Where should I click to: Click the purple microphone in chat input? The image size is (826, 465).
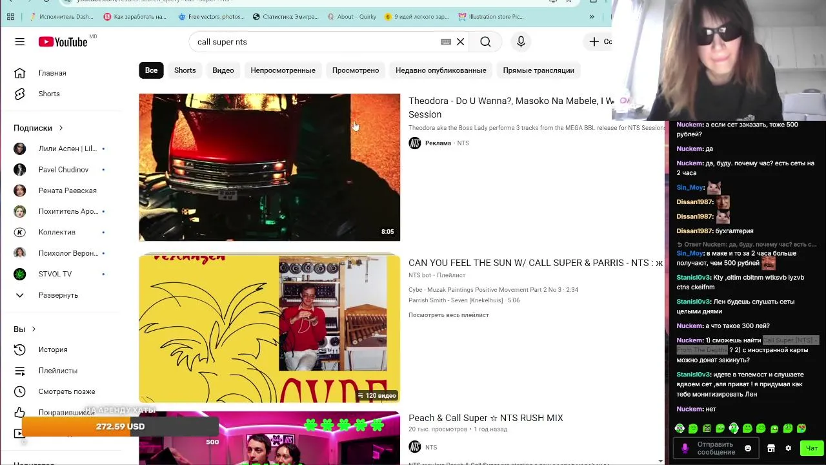(x=685, y=448)
